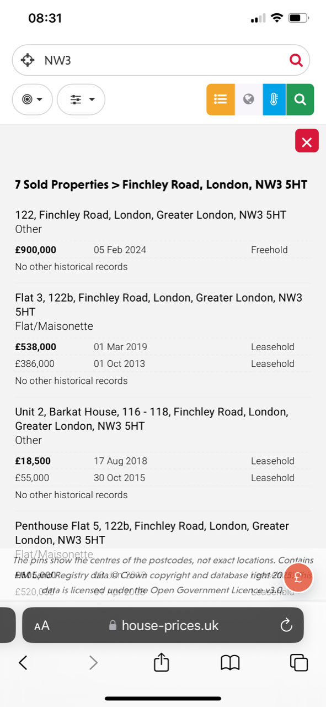Switch to map view via the globe icon
The width and height of the screenshot is (326, 707).
[x=248, y=99]
